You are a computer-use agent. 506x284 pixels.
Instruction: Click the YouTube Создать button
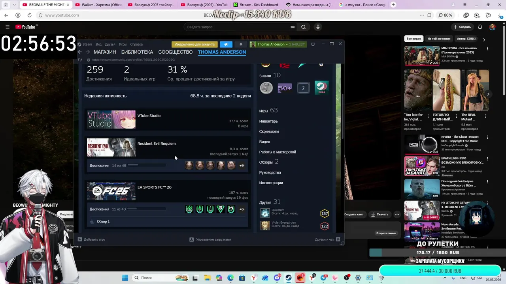[462, 27]
